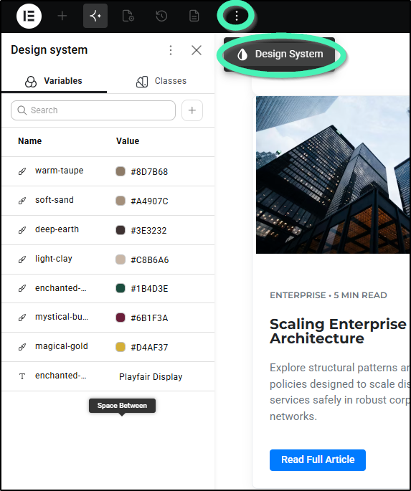Select the AI sparkle tool icon
This screenshot has height=491, width=411.
[95, 16]
